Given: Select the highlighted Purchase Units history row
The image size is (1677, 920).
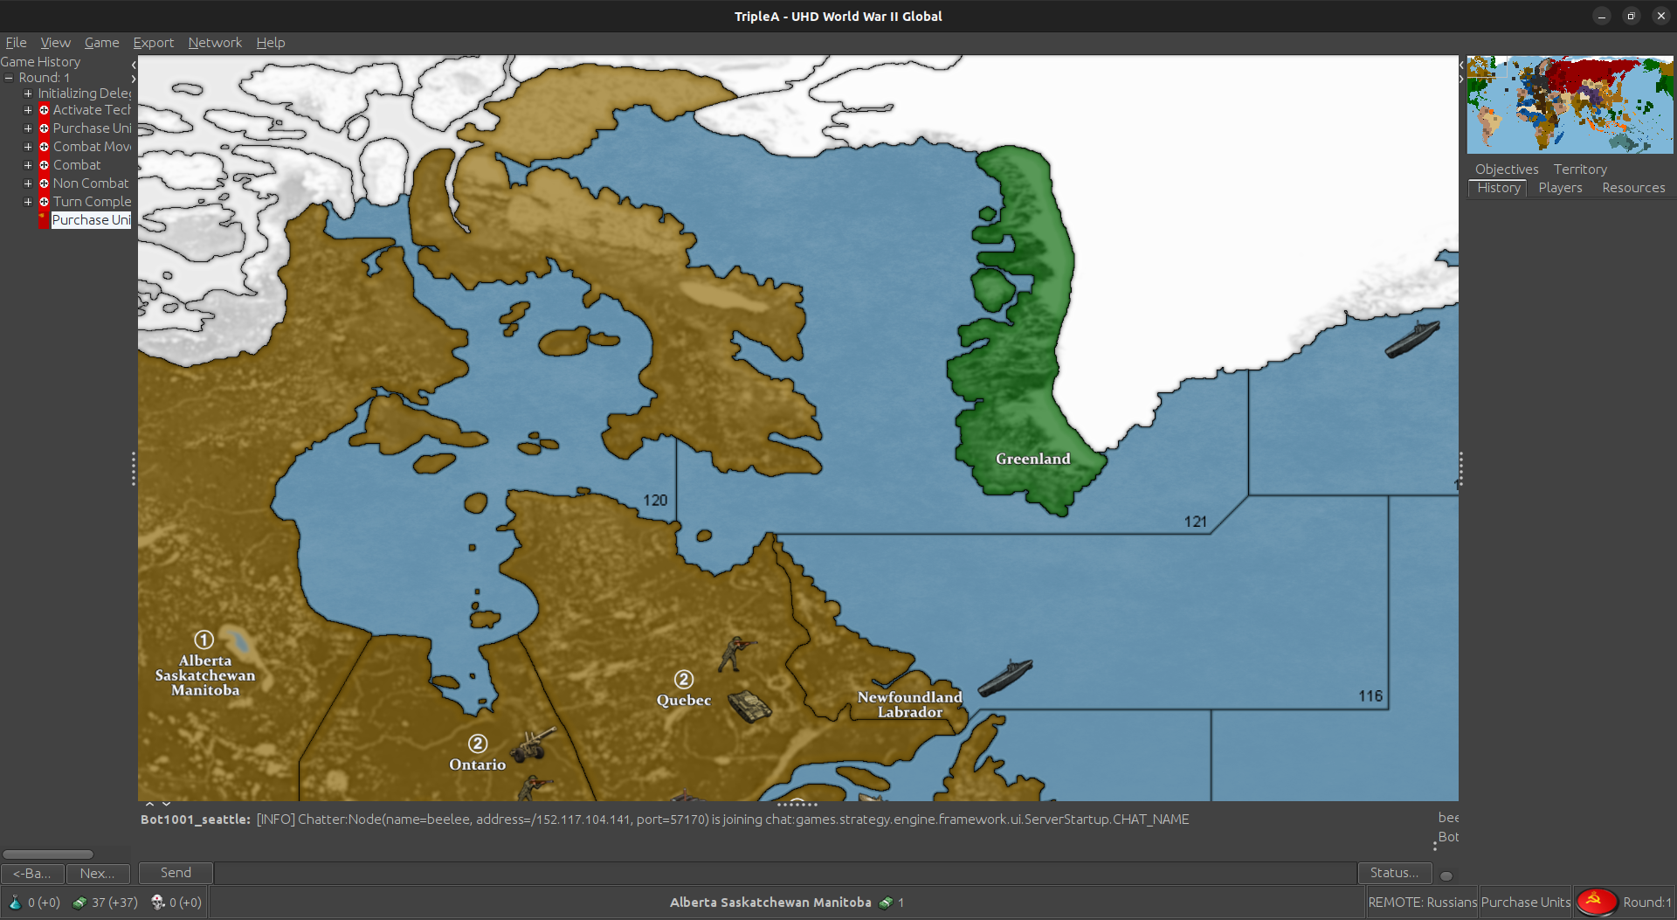Looking at the screenshot, I should pos(91,220).
